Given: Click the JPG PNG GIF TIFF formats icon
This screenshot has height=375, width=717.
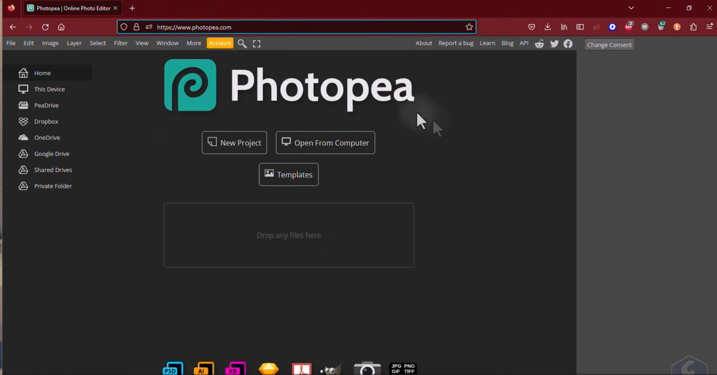Looking at the screenshot, I should click(x=401, y=368).
